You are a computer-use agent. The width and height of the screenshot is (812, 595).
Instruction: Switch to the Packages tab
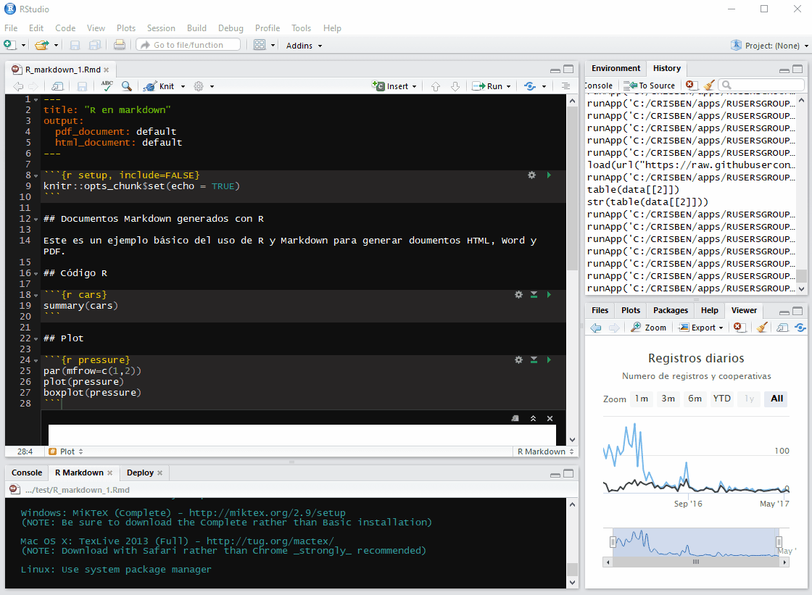670,310
